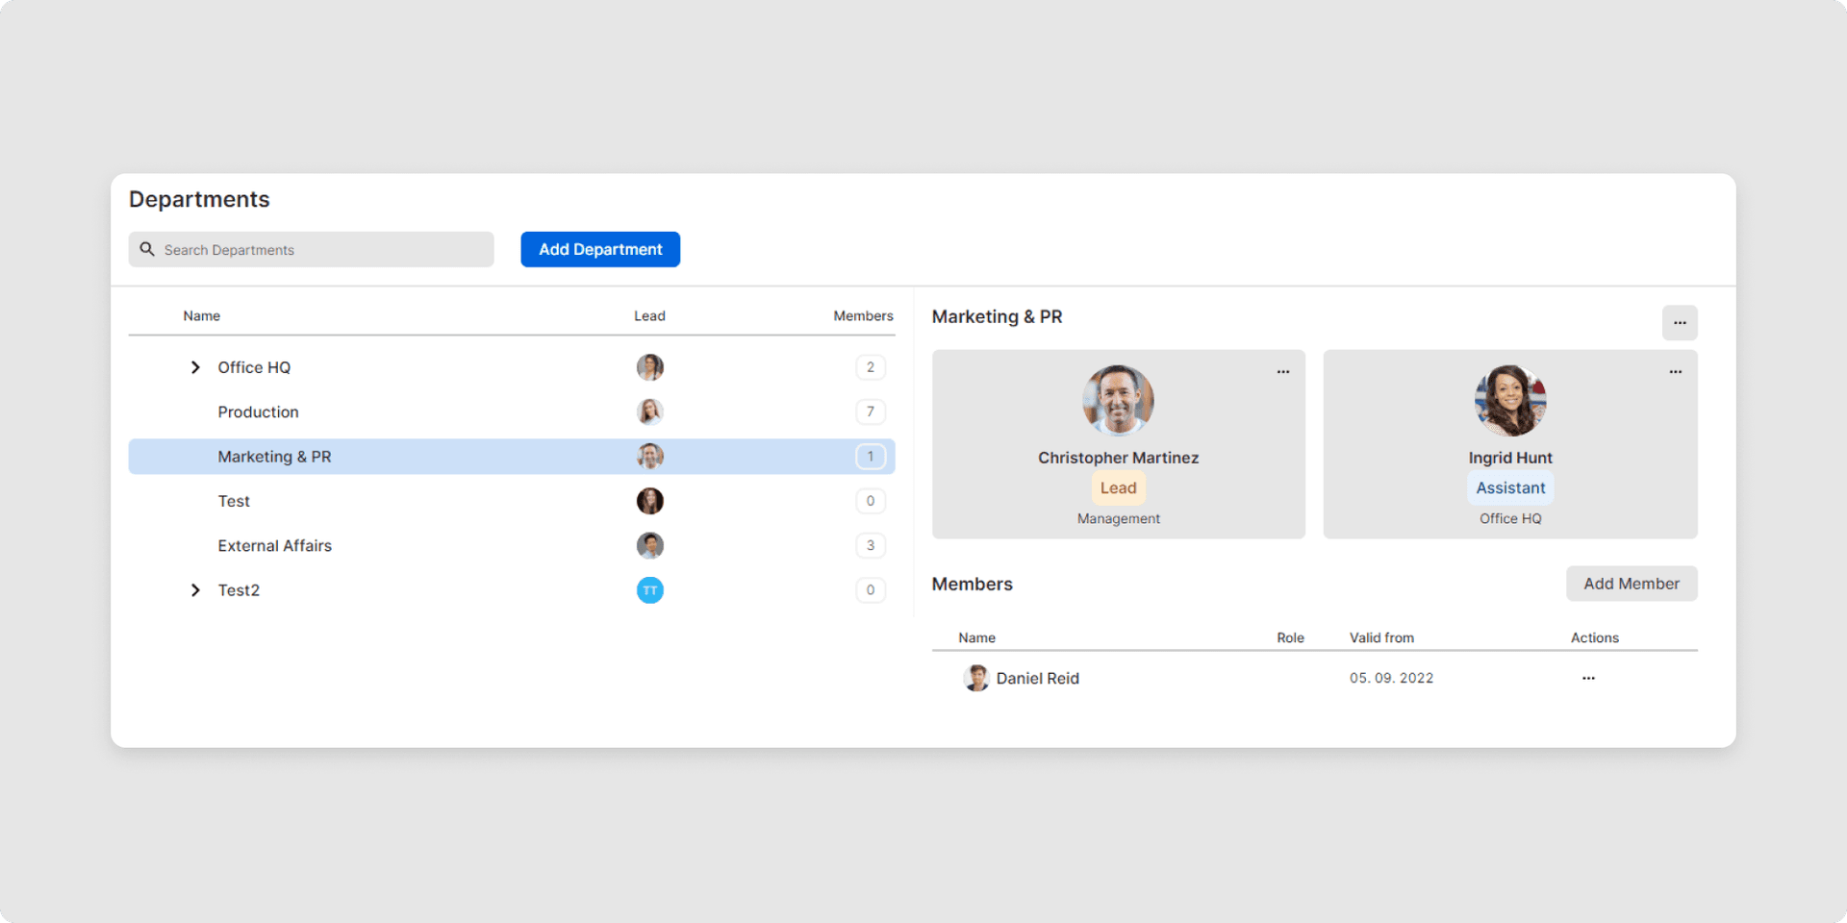Image resolution: width=1847 pixels, height=923 pixels.
Task: Click the Marketing & PR member count badge
Action: click(x=870, y=457)
